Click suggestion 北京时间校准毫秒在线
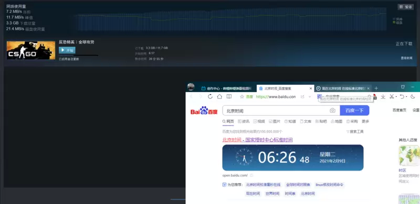 coord(264,185)
